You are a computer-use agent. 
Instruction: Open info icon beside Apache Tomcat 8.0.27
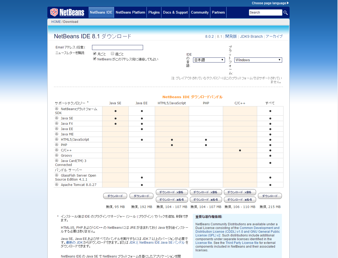click(x=57, y=184)
